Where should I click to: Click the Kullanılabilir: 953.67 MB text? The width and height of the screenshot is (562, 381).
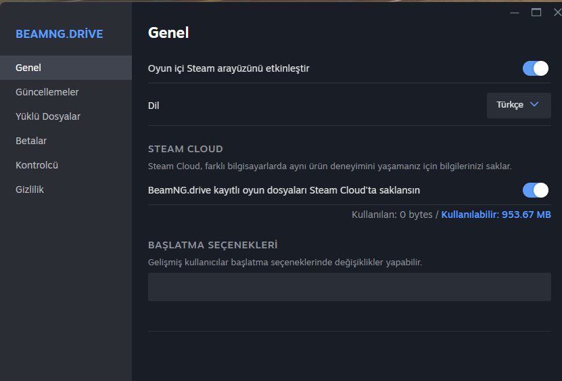coord(496,215)
